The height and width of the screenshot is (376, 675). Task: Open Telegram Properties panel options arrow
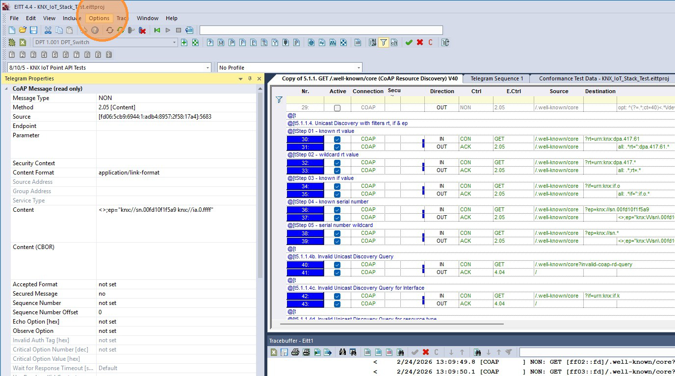point(240,78)
